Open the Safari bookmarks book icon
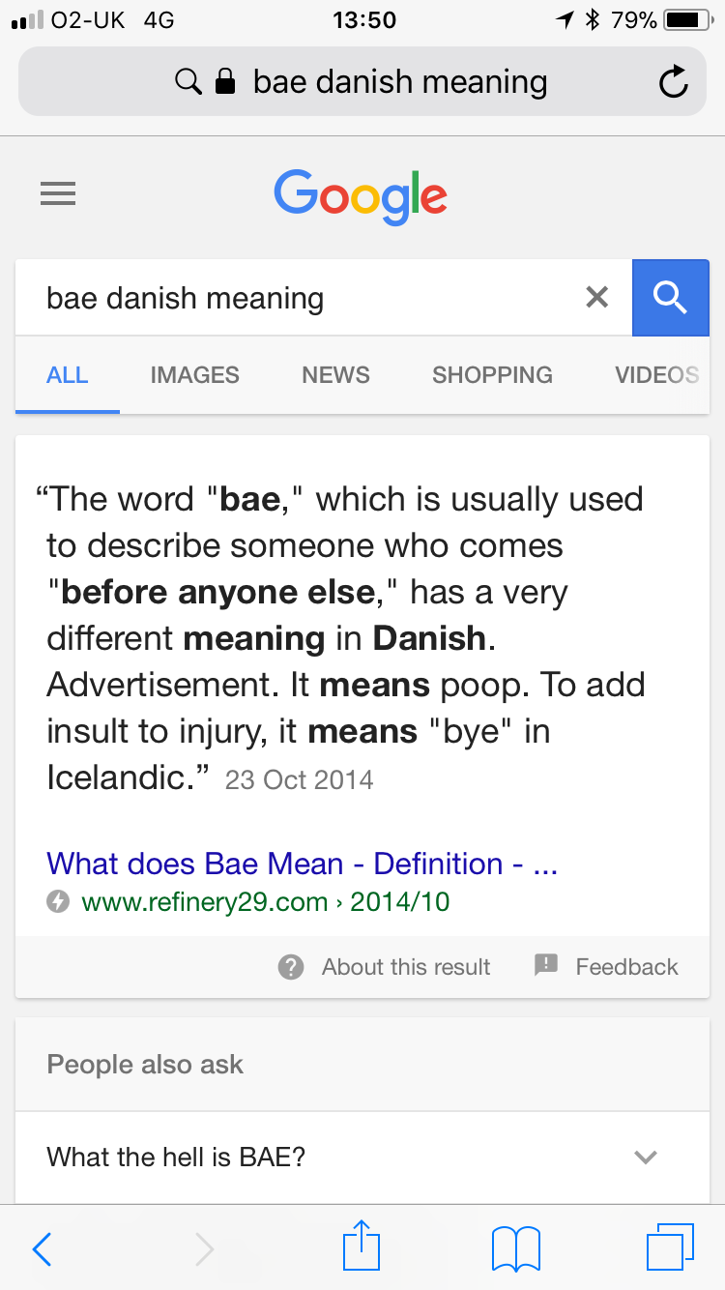 click(516, 1248)
